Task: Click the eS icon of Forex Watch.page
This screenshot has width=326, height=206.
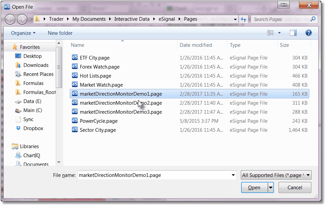Action: (75, 66)
